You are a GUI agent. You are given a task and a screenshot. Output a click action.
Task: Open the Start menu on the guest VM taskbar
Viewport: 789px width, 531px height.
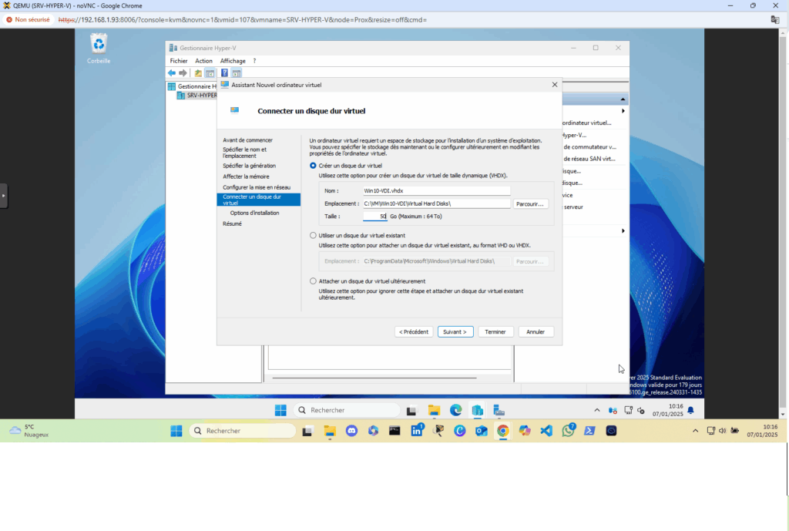(x=280, y=410)
